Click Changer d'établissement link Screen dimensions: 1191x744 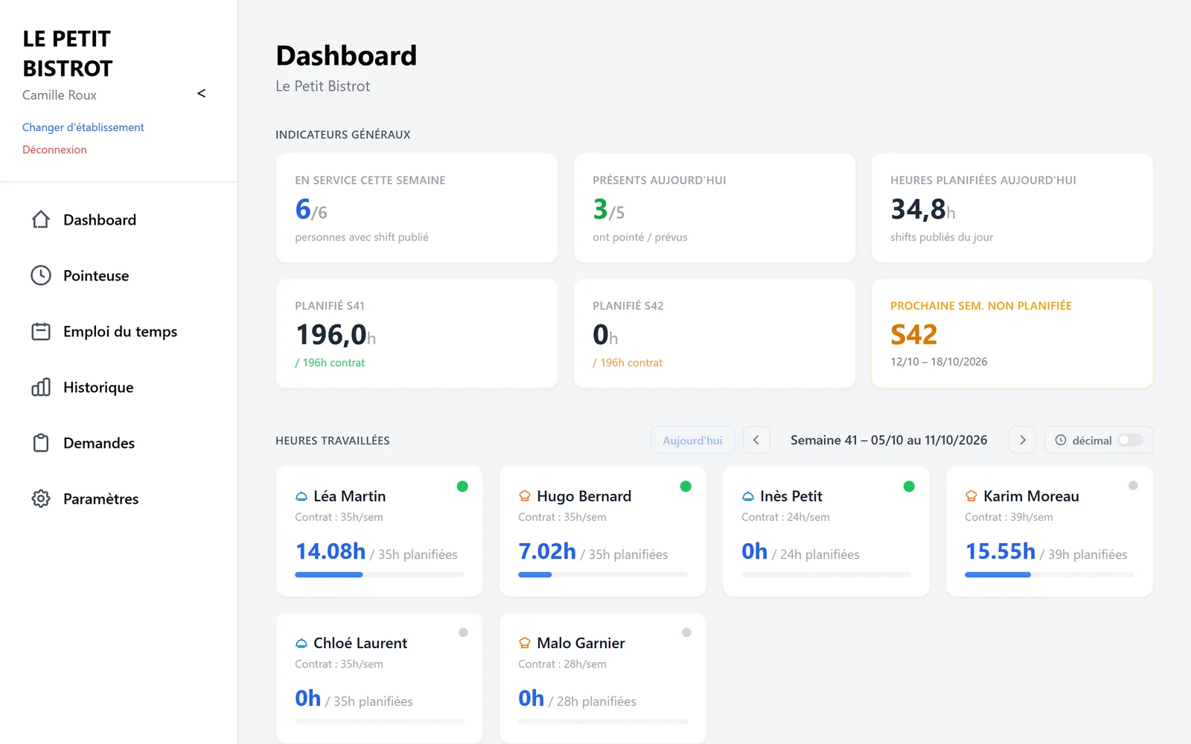pos(83,127)
